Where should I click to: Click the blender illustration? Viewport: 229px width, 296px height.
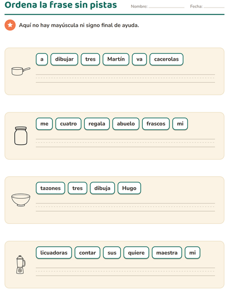coord(21,264)
